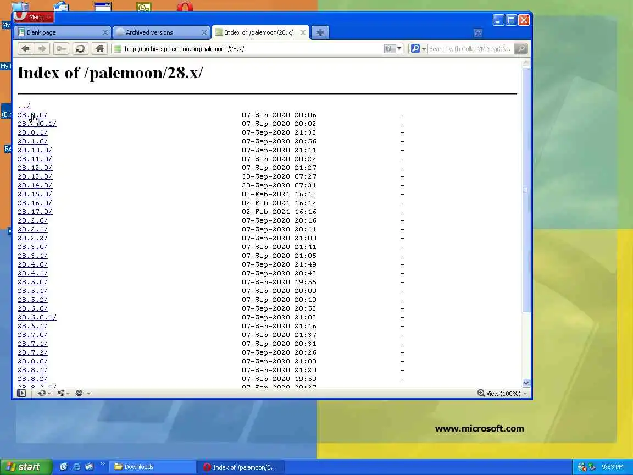633x475 pixels.
Task: Open the 28.7.2/ folder link
Action: click(x=33, y=352)
